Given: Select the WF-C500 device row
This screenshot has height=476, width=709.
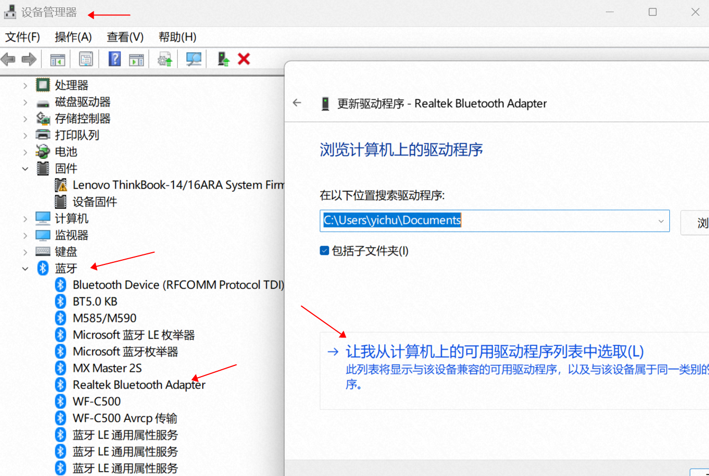Looking at the screenshot, I should pyautogui.click(x=97, y=401).
